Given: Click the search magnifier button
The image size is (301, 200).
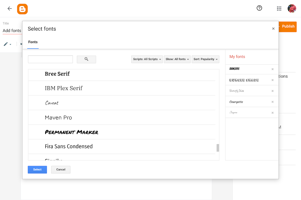Looking at the screenshot, I should tap(86, 59).
